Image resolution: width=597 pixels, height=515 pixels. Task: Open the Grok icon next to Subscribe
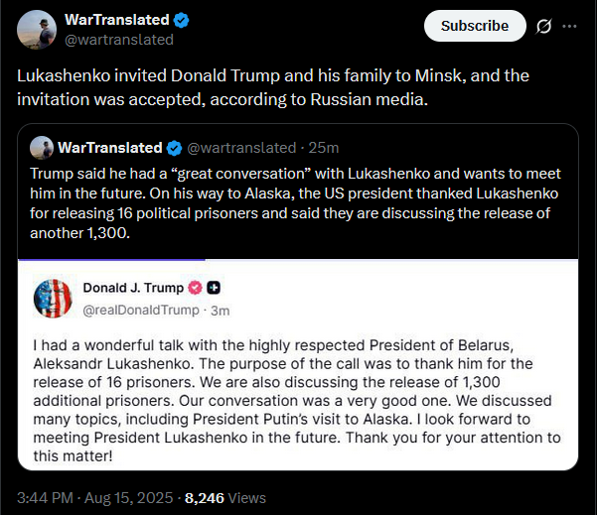[543, 27]
